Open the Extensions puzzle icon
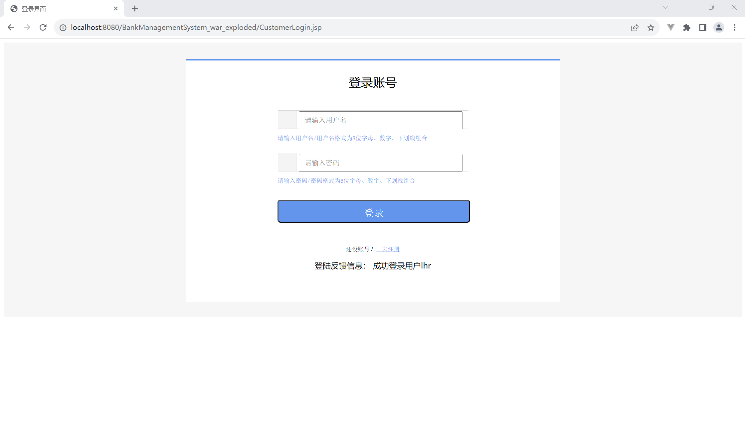Viewport: 745px width, 438px height. [686, 28]
